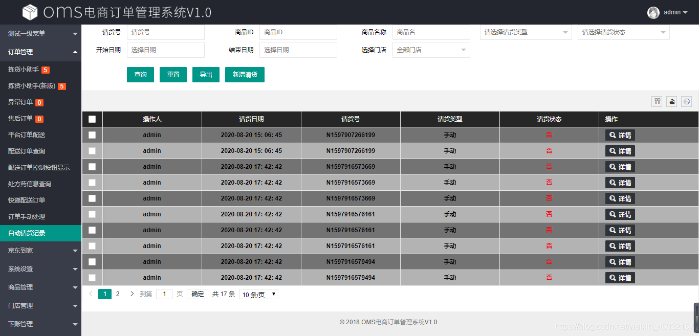Image resolution: width=699 pixels, height=336 pixels.
Task: Check the second row with N1597907266199
Action: pos(92,151)
